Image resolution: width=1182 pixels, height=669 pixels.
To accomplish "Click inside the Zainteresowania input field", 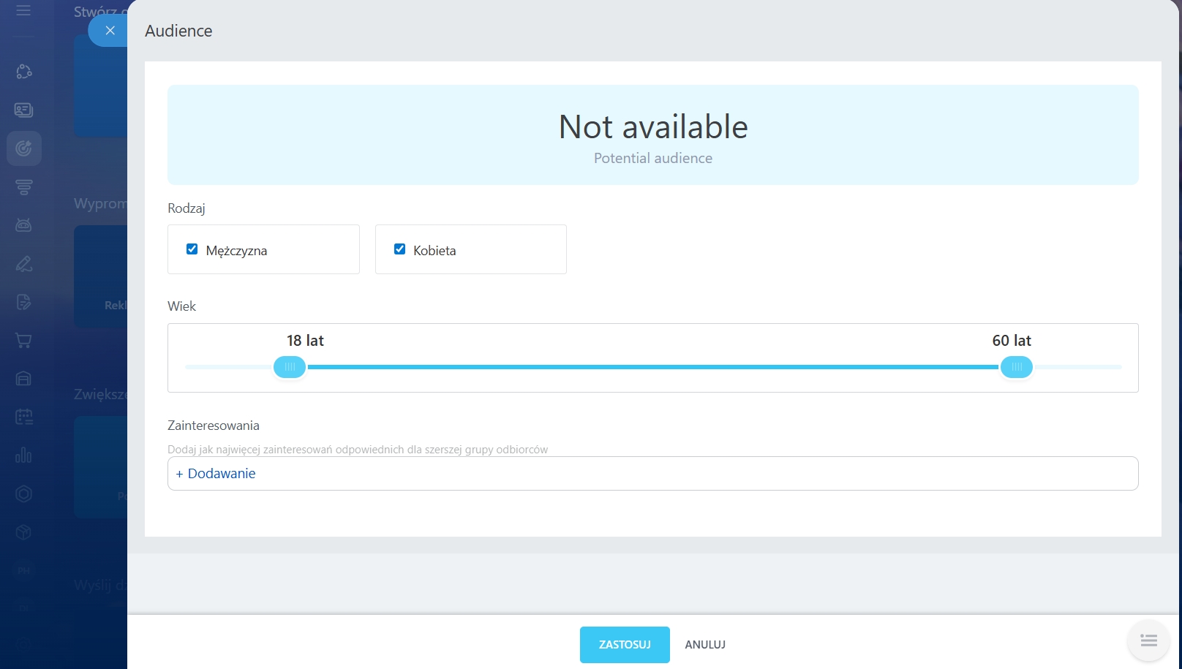I will tap(658, 474).
